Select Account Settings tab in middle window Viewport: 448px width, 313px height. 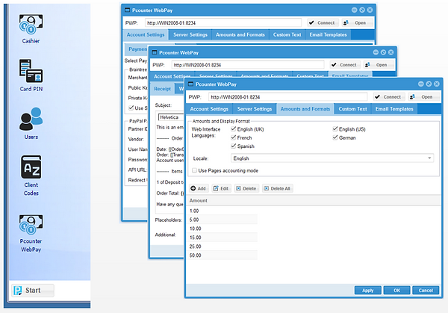pyautogui.click(x=172, y=74)
